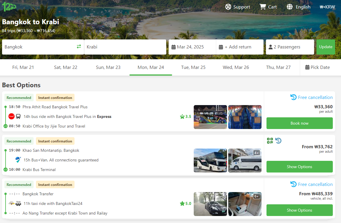Viewport: 341px width, 223px height.
Task: Open the KRW currency selector
Action: click(x=327, y=7)
